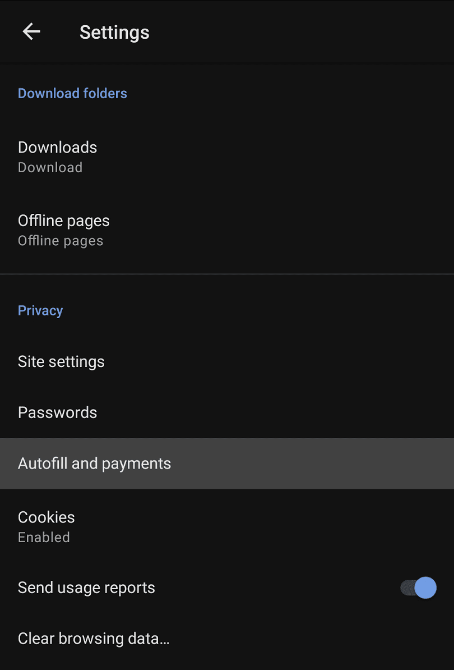Open the Cookies setting
Viewport: 454px width, 670px height.
pos(227,526)
